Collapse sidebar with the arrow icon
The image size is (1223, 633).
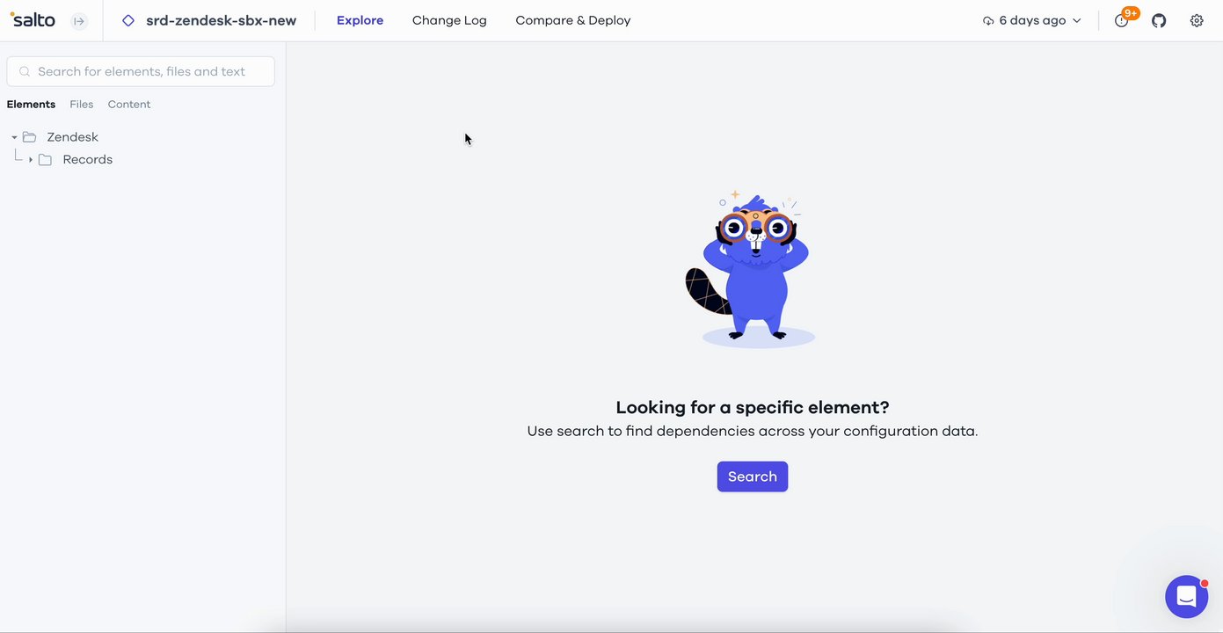tap(79, 21)
